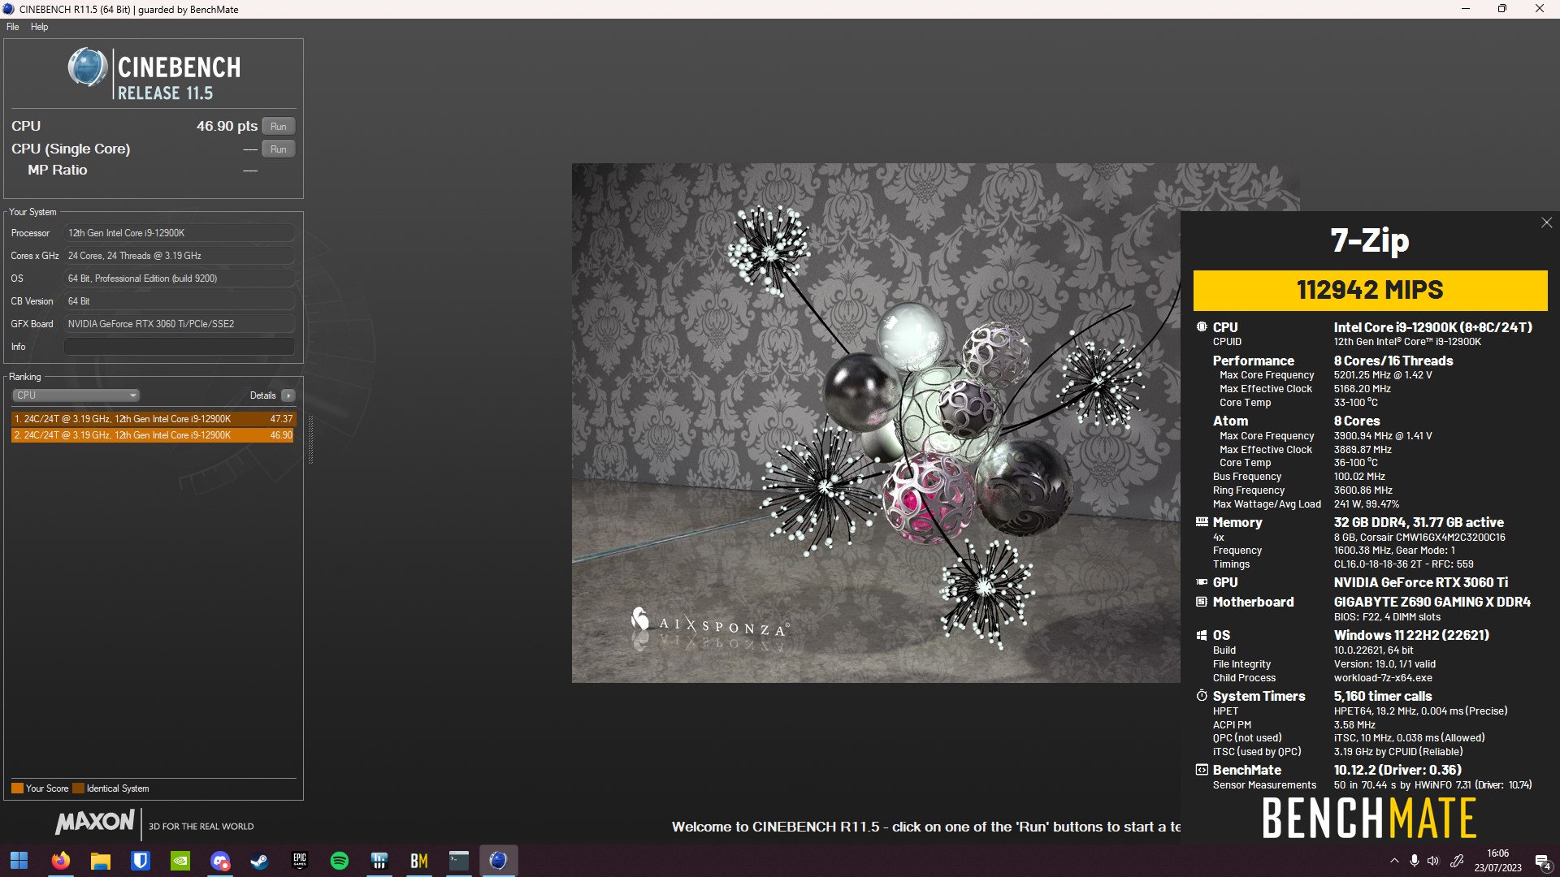Open the notification center with 4 alerts
1560x877 pixels.
point(1542,862)
